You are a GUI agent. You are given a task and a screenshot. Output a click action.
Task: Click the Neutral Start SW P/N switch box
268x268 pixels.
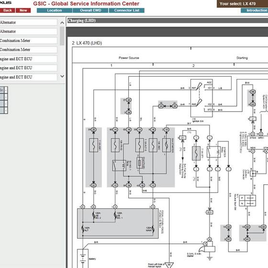(x=247, y=201)
